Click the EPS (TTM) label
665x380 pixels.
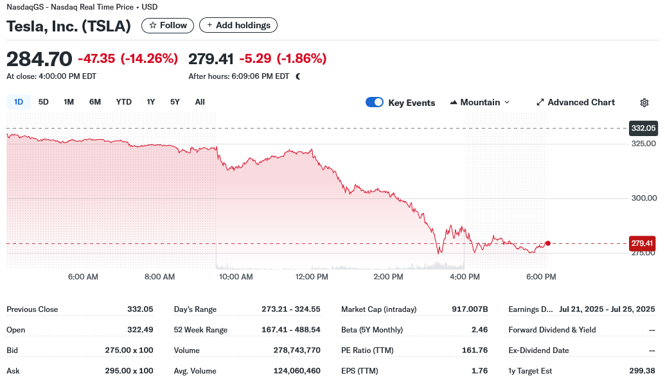coord(360,370)
